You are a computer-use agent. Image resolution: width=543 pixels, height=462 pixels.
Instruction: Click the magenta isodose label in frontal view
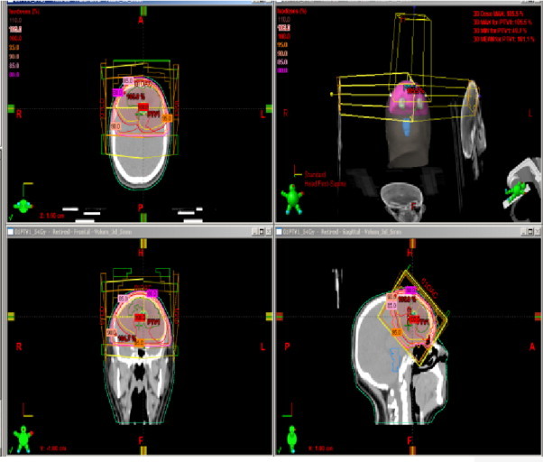(x=152, y=292)
